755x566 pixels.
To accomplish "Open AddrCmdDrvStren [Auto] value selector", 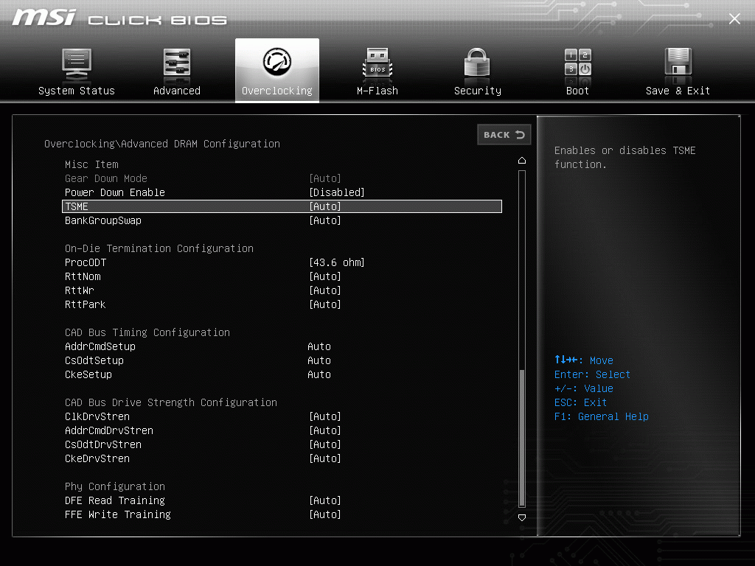I will (x=325, y=430).
